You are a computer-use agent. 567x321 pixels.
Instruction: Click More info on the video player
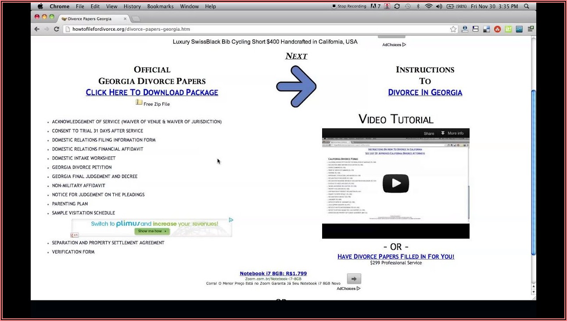click(x=452, y=133)
